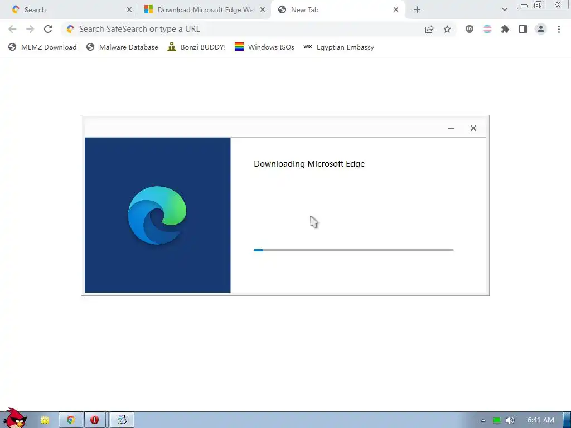571x428 pixels.
Task: Open the installer task in the taskbar
Action: coord(122,420)
